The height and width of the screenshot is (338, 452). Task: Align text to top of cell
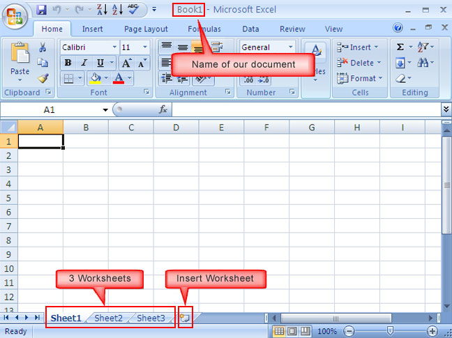pyautogui.click(x=166, y=47)
